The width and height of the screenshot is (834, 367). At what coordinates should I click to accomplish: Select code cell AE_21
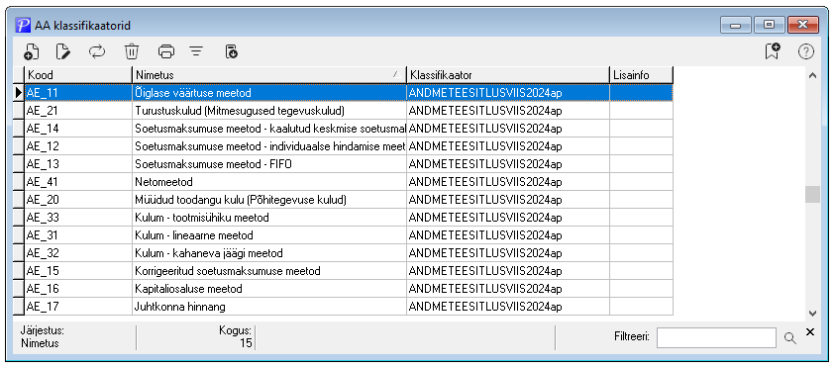[x=78, y=111]
